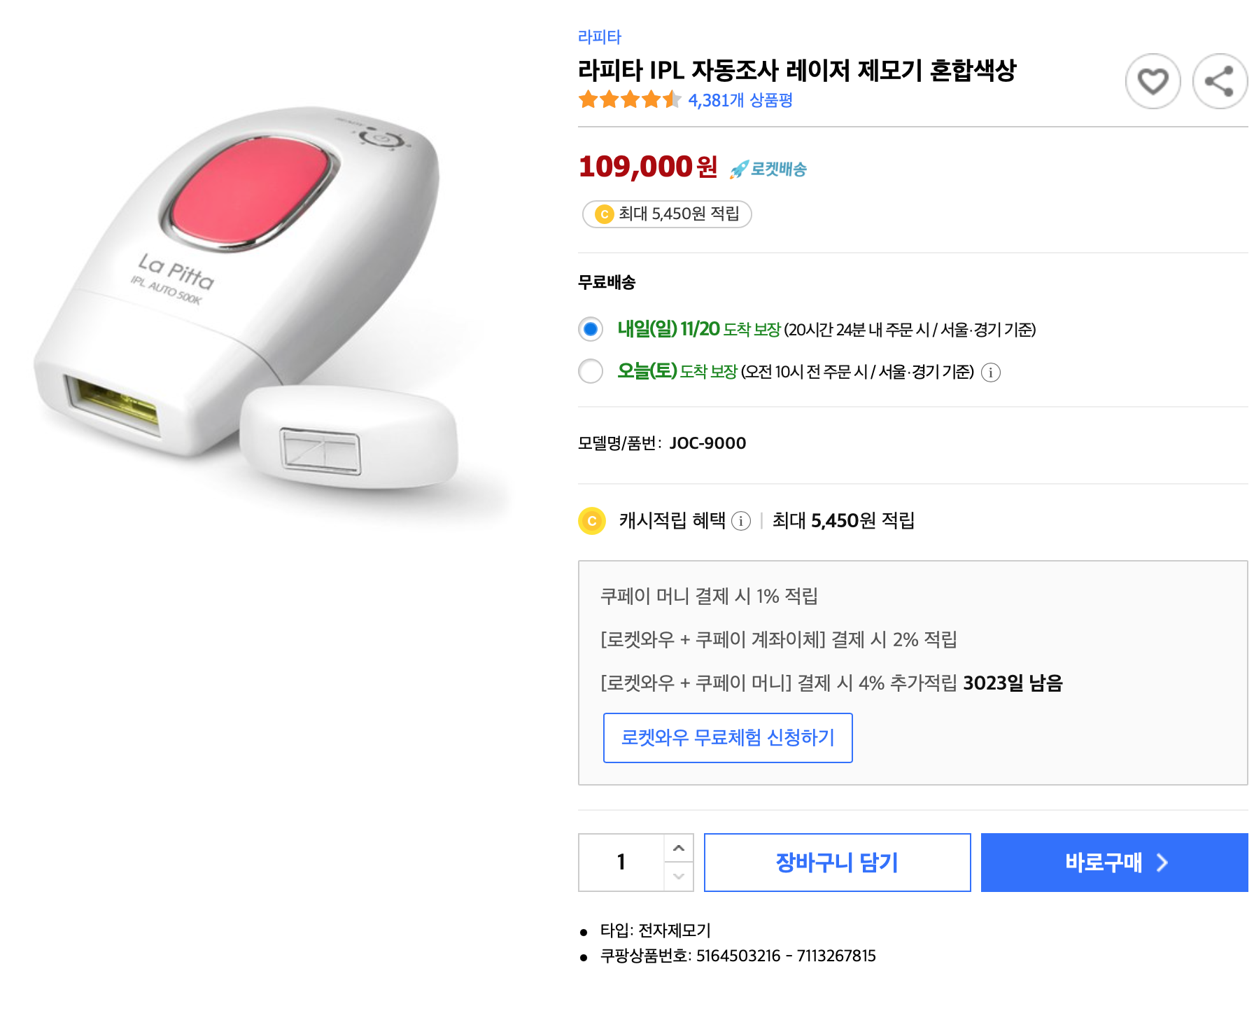1254x1011 pixels.
Task: Increase quantity with the up arrow
Action: coord(678,849)
